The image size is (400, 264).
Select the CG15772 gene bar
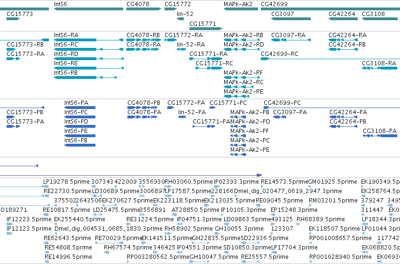[171, 9]
